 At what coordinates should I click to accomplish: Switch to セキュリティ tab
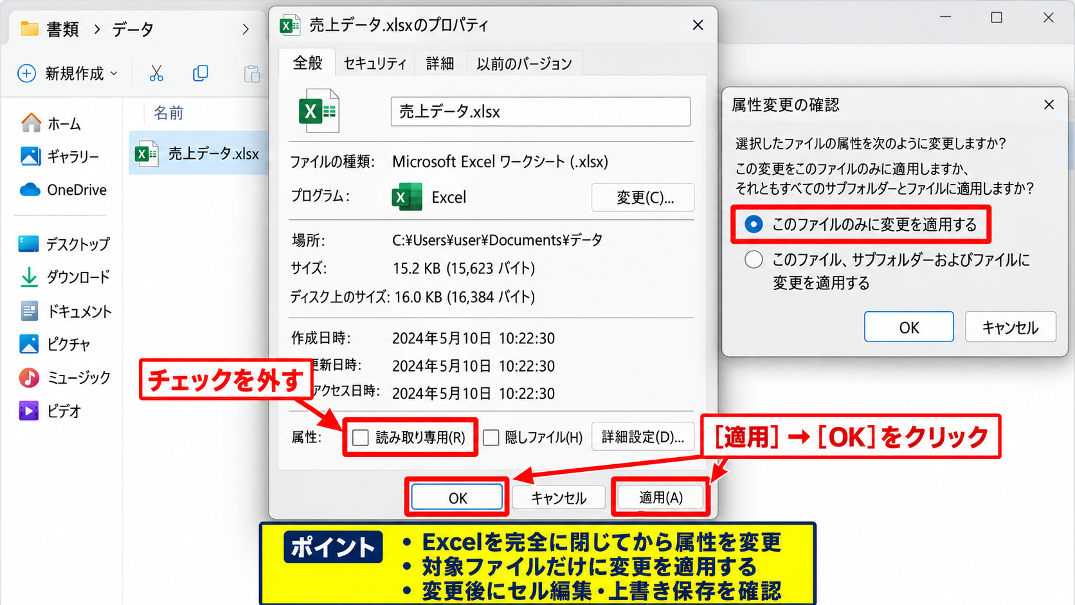(x=375, y=63)
